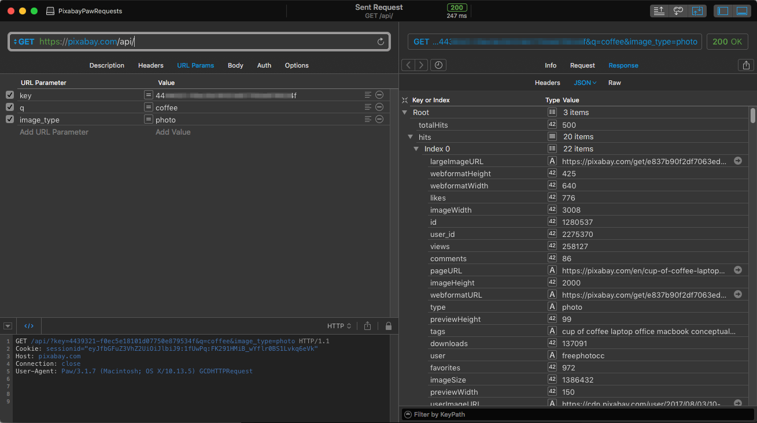The height and width of the screenshot is (423, 757).
Task: Switch to the Body tab
Action: pos(235,65)
